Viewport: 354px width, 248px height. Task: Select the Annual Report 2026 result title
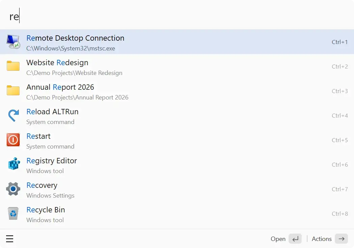60,87
